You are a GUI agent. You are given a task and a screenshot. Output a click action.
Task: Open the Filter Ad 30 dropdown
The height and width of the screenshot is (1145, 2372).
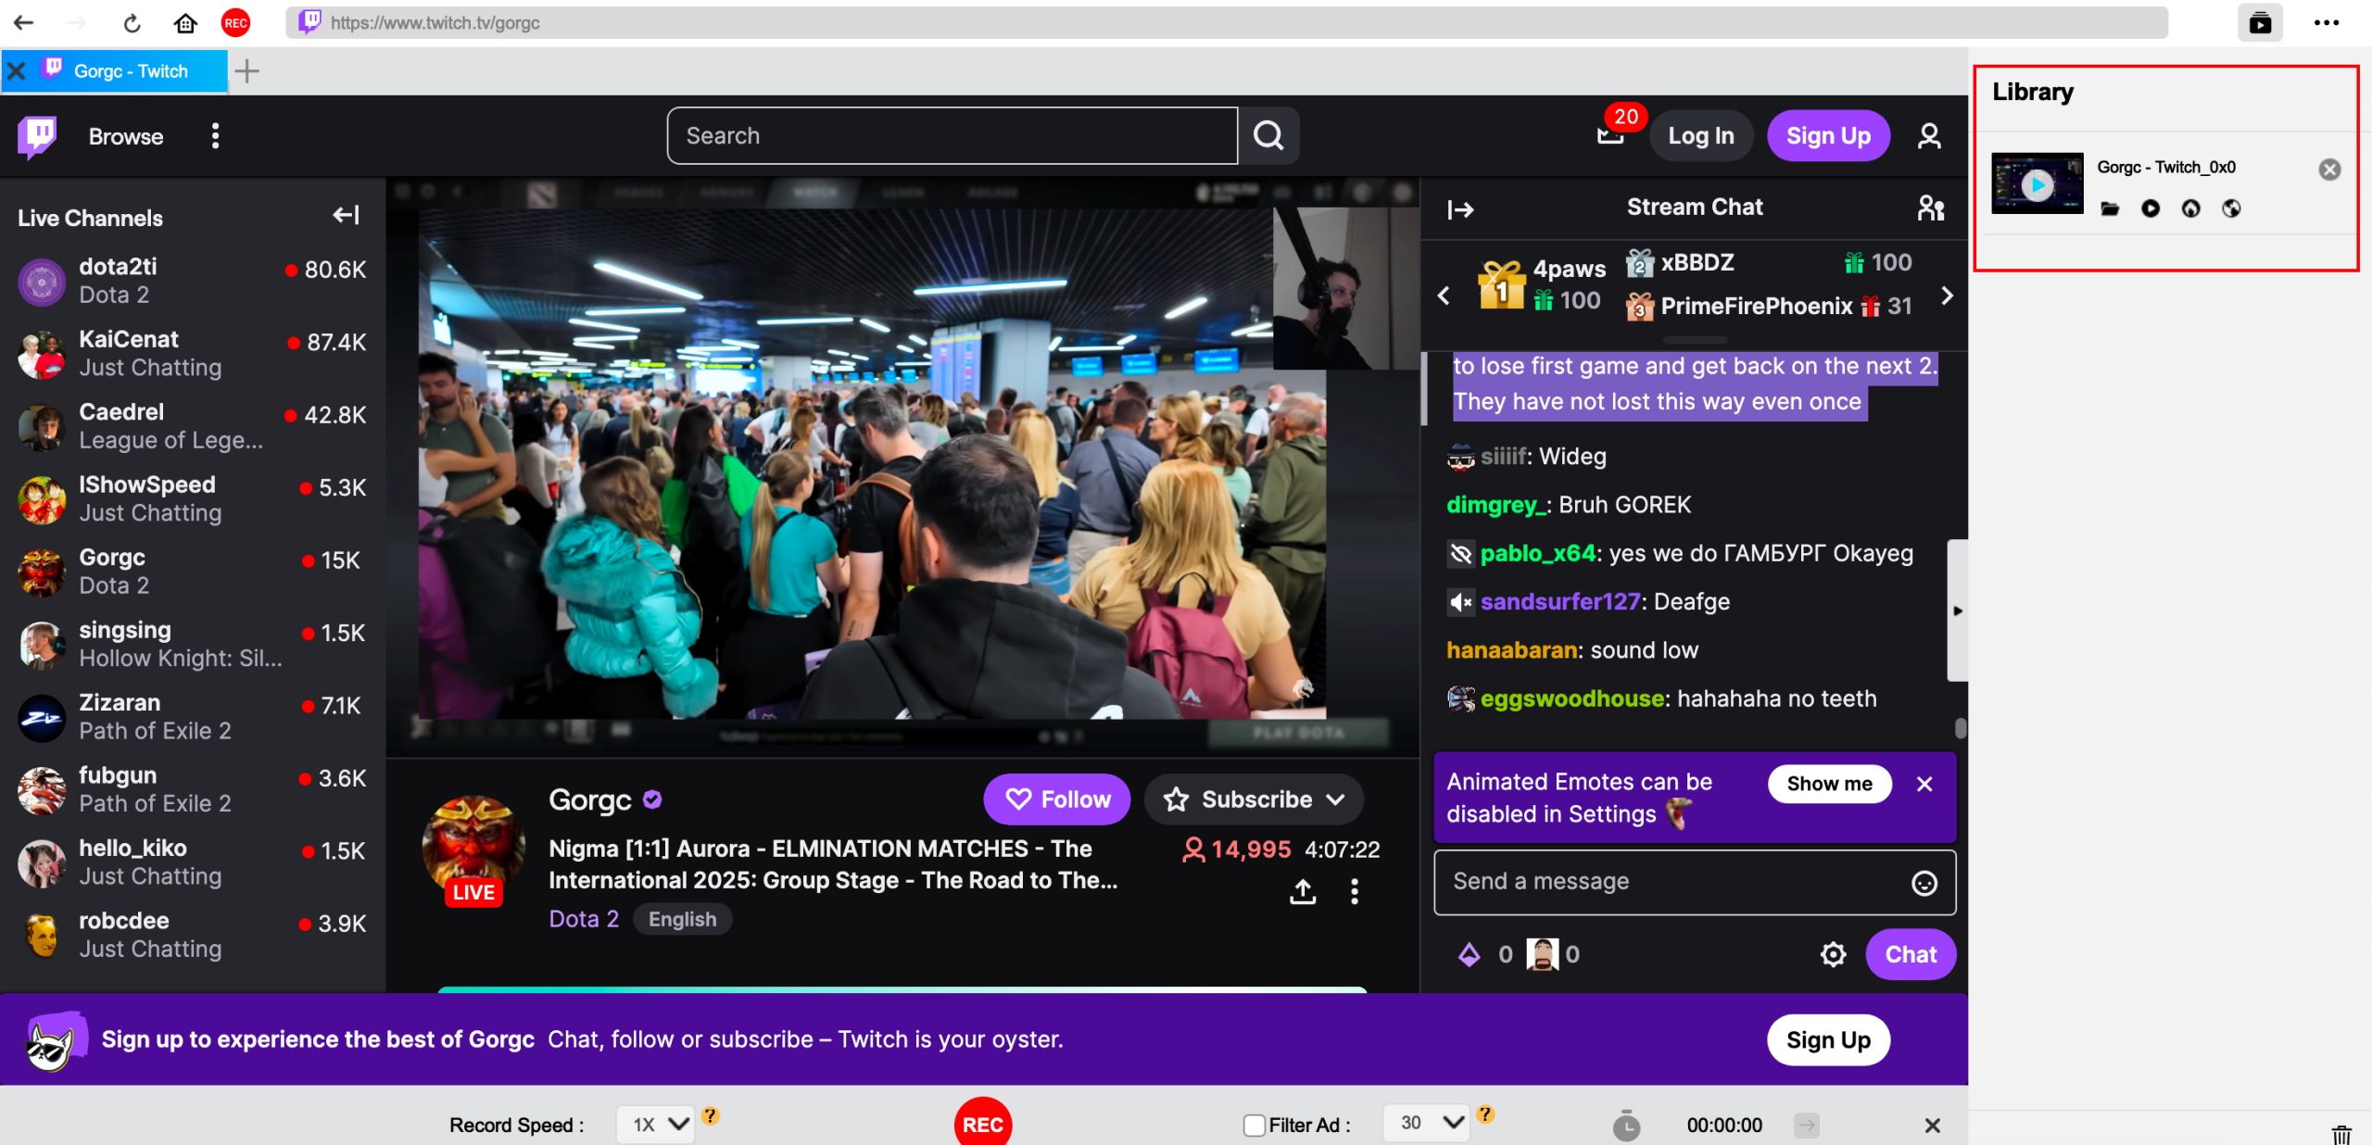1426,1123
